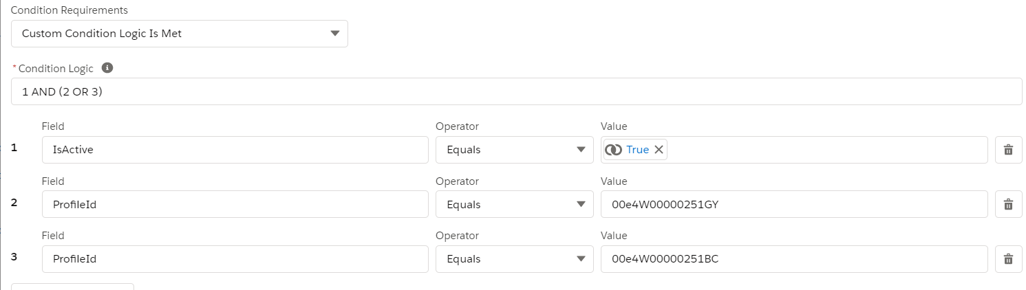The width and height of the screenshot is (1026, 290).
Task: Click empty area of condition 1 Value box
Action: coord(826,150)
